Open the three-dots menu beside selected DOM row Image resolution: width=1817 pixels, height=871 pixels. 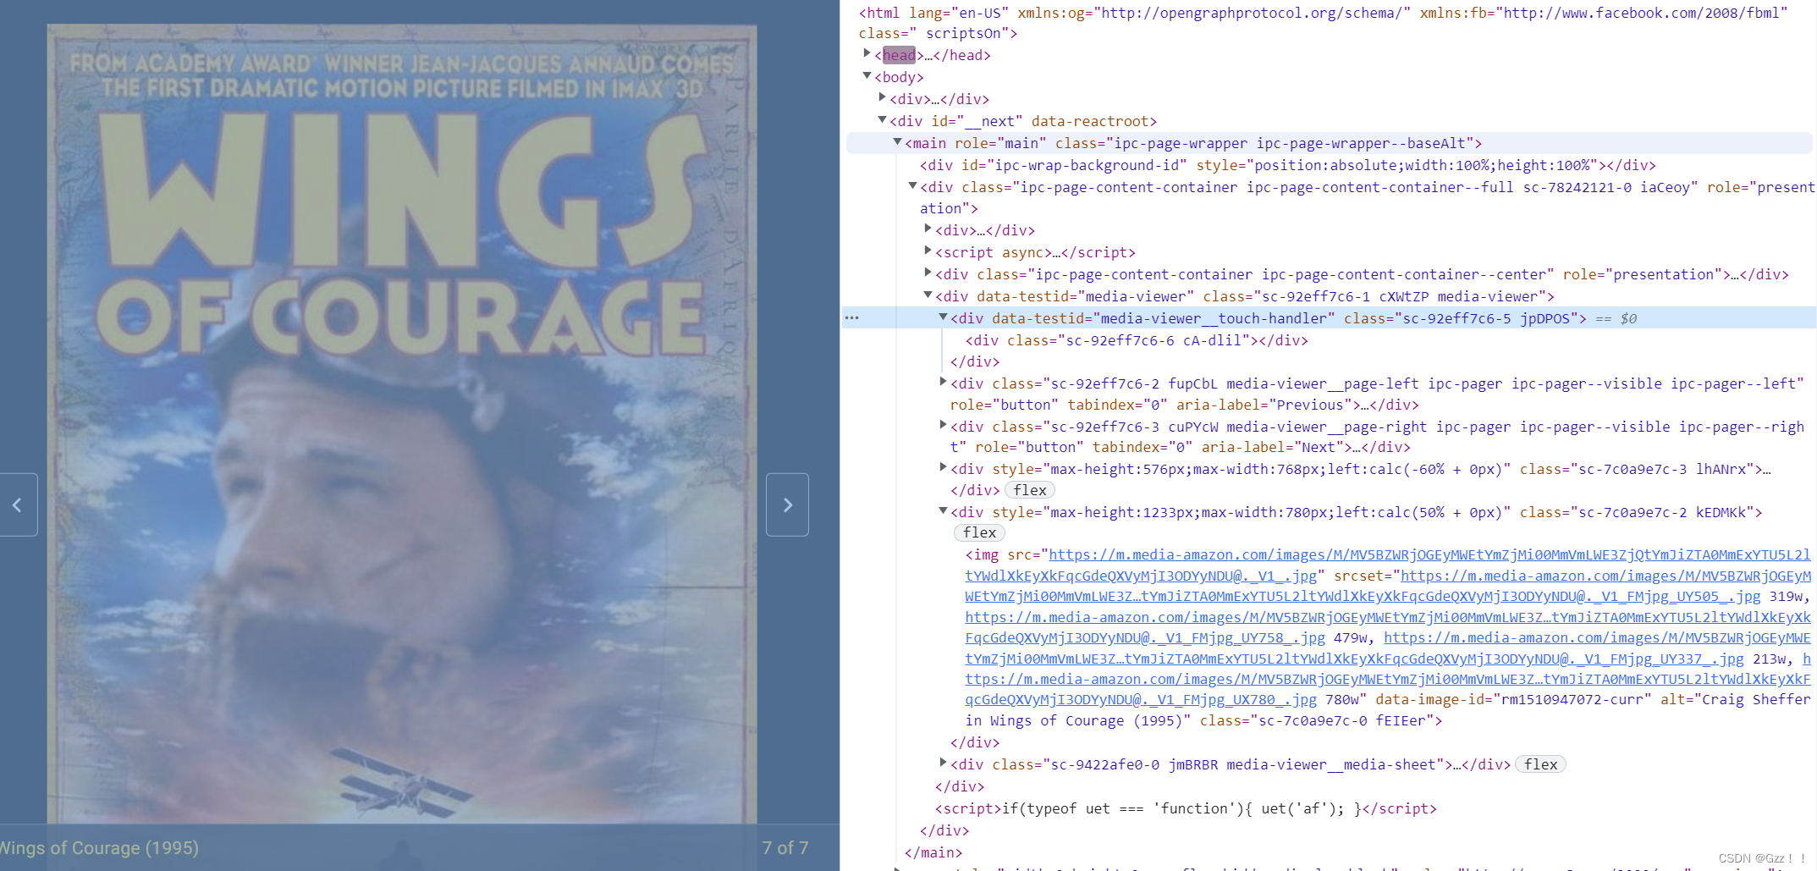[851, 318]
